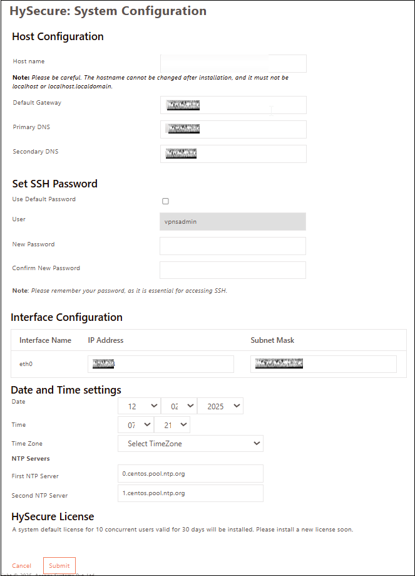Image resolution: width=415 pixels, height=576 pixels.
Task: Click the Submit button
Action: 59,565
